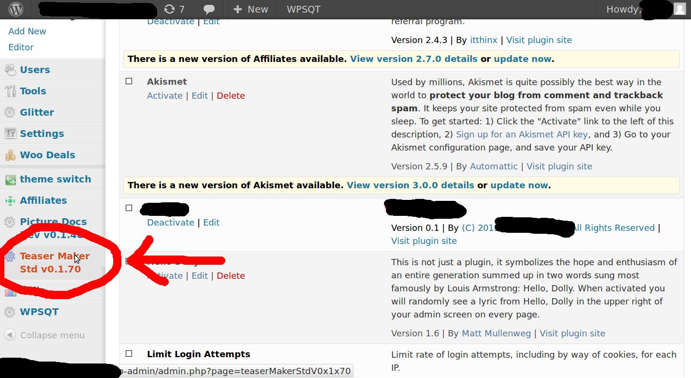Tick the Limit Login Attempts checkbox
Viewport: 691px width, 378px height.
[x=129, y=354]
